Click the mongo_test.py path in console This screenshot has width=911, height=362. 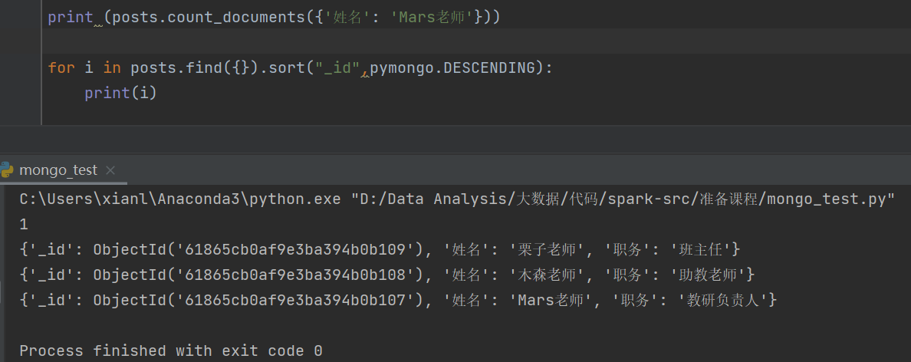coord(623,199)
